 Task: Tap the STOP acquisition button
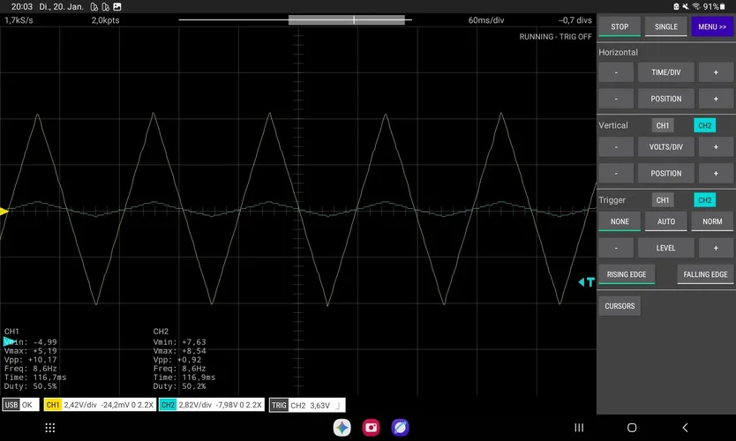(x=620, y=26)
